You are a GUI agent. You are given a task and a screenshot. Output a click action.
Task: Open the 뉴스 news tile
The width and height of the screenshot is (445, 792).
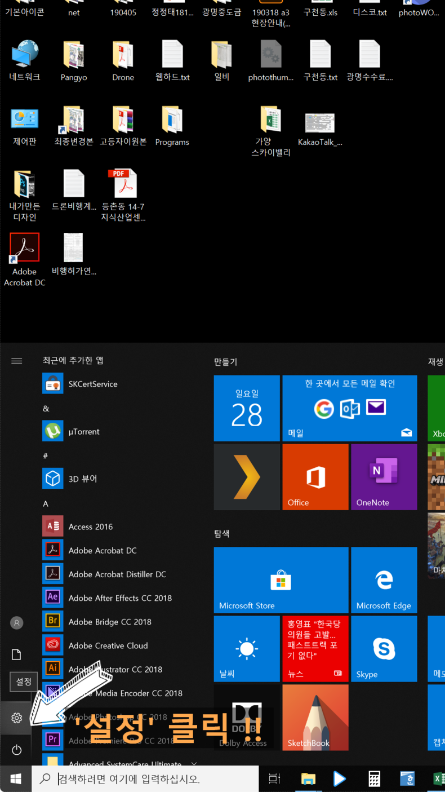pos(315,649)
